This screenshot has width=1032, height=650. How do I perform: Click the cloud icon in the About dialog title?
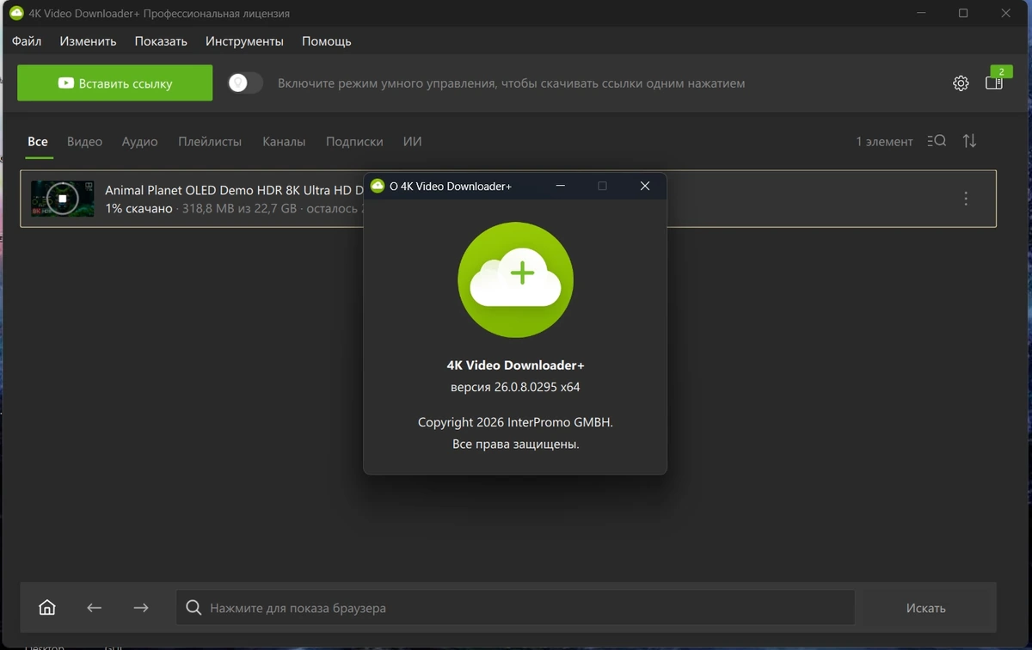pyautogui.click(x=377, y=186)
